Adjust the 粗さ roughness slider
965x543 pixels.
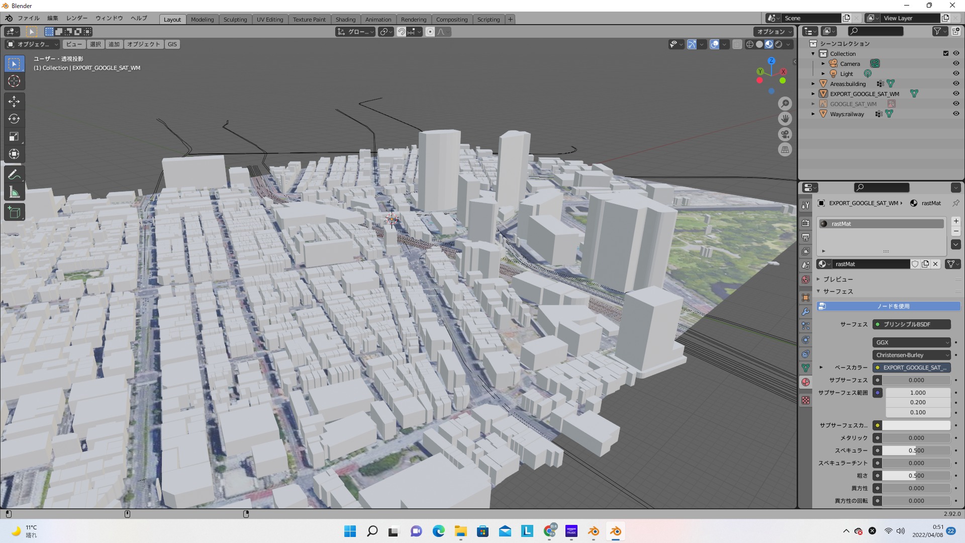pos(916,476)
